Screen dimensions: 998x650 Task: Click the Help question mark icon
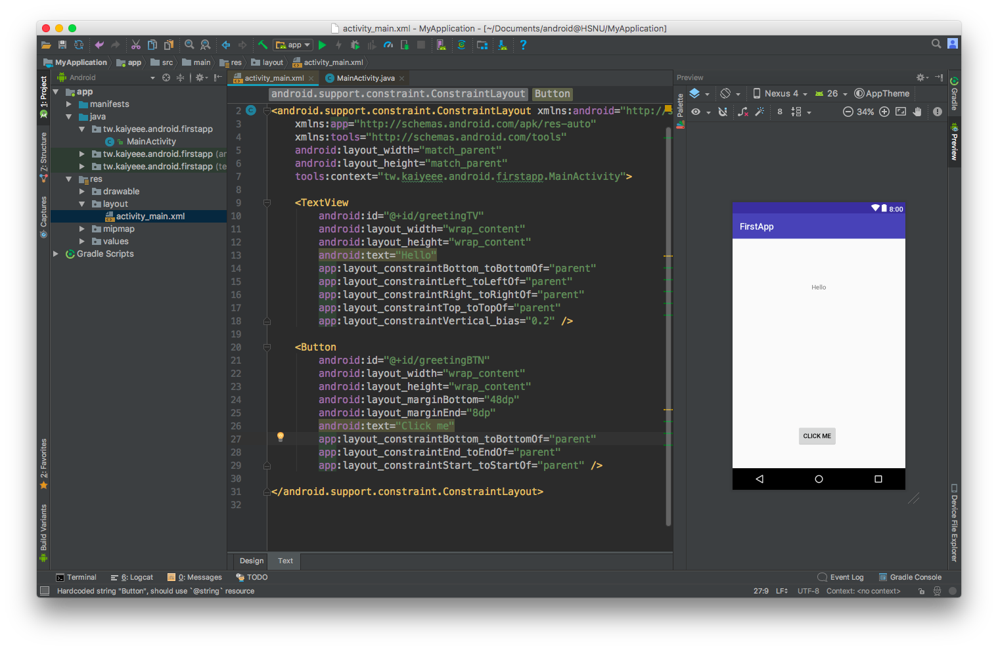(x=523, y=45)
